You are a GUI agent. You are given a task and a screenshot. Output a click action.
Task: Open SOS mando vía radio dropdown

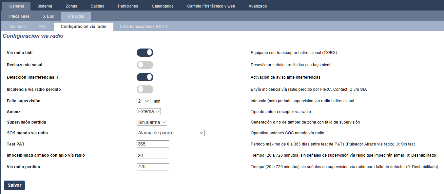171,133
